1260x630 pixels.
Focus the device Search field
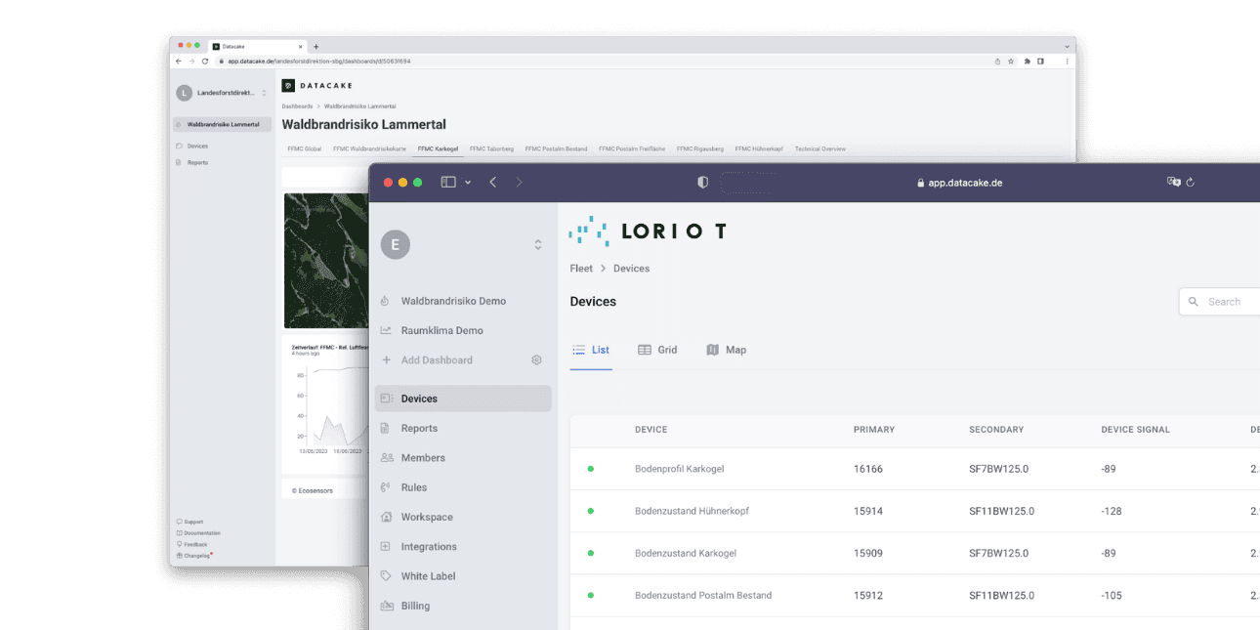tap(1221, 302)
